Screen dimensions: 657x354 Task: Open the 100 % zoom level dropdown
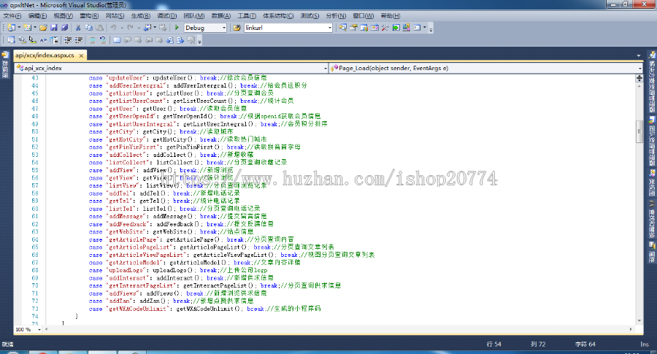[x=28, y=329]
